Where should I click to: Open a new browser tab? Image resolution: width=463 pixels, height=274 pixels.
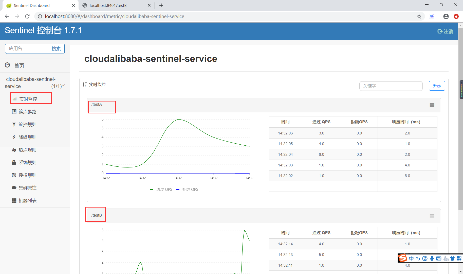pyautogui.click(x=161, y=5)
